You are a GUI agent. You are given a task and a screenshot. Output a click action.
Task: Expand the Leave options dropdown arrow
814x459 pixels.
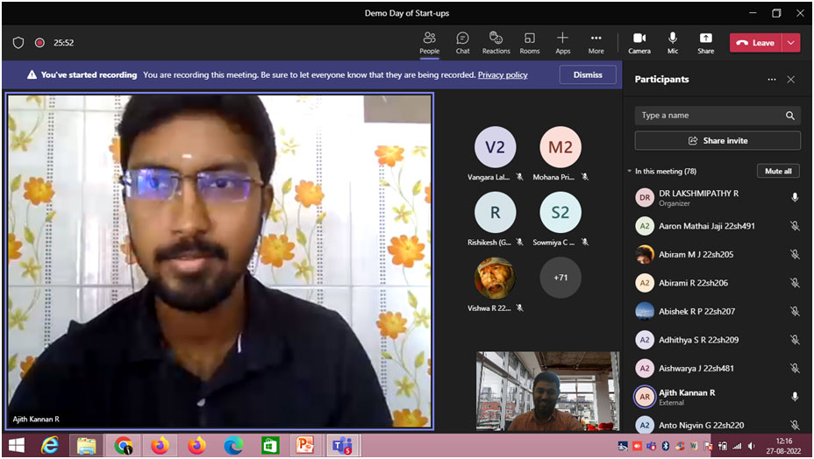(792, 42)
